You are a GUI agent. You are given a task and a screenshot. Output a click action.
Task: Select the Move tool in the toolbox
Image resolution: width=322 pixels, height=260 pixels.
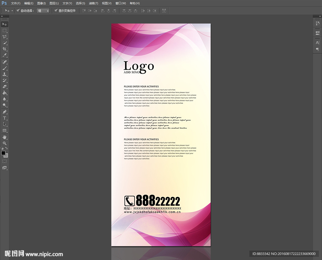(x=4, y=24)
